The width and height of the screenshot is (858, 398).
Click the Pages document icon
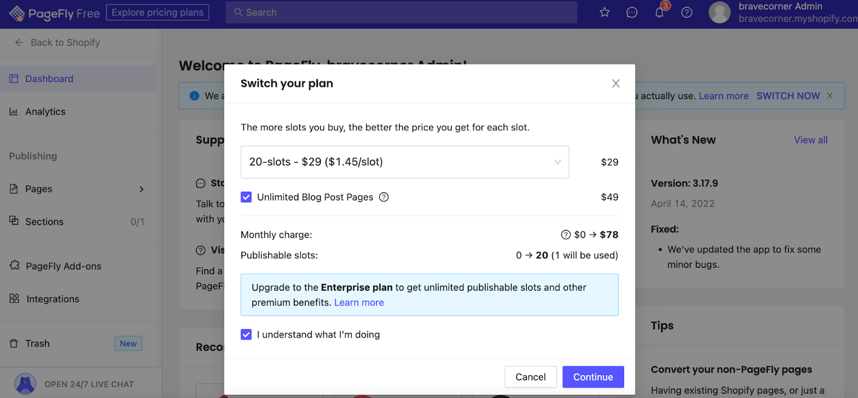click(14, 189)
